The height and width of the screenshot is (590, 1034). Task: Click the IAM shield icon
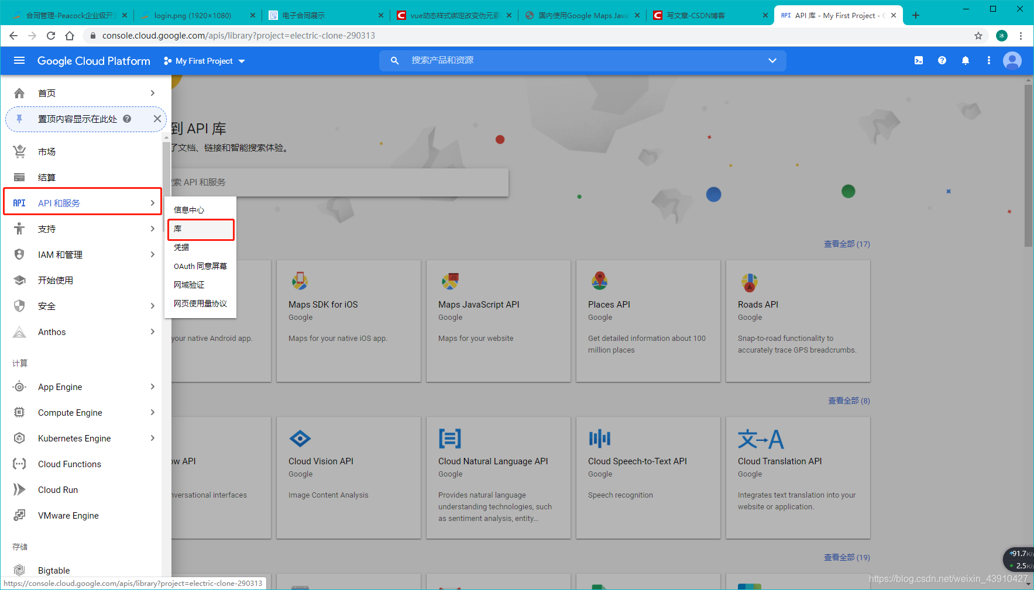19,254
